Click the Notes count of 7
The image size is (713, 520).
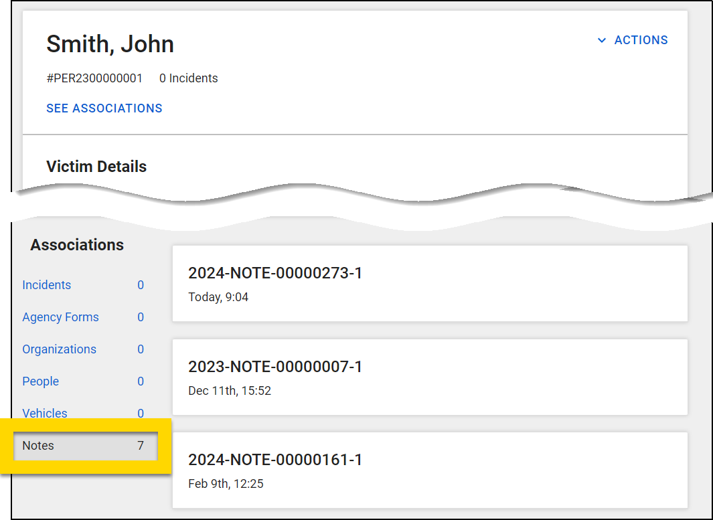(141, 446)
